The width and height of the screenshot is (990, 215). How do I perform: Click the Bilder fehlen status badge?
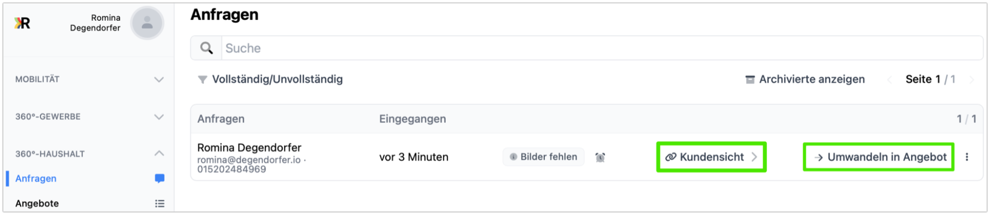(x=543, y=157)
